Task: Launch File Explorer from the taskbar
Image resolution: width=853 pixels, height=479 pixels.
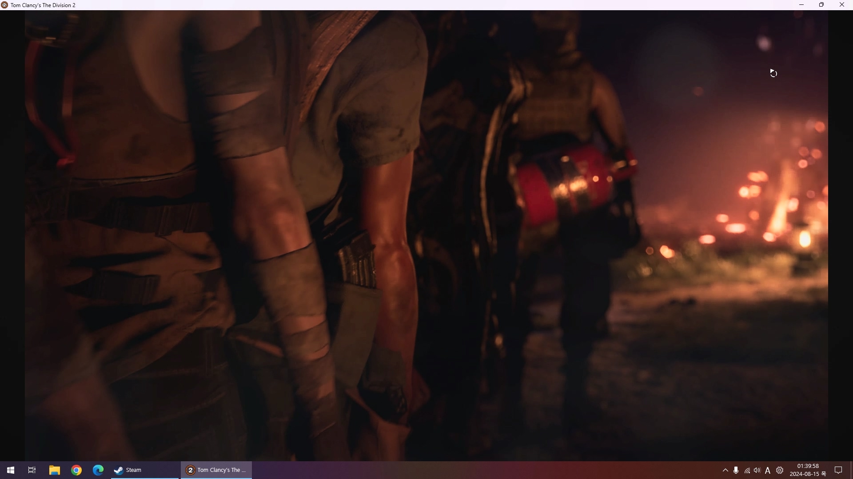Action: (54, 470)
